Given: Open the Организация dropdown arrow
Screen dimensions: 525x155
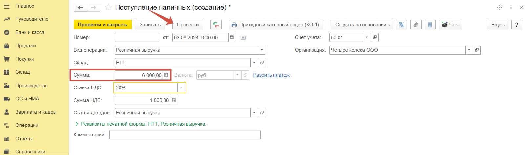Looking at the screenshot, I should point(469,50).
